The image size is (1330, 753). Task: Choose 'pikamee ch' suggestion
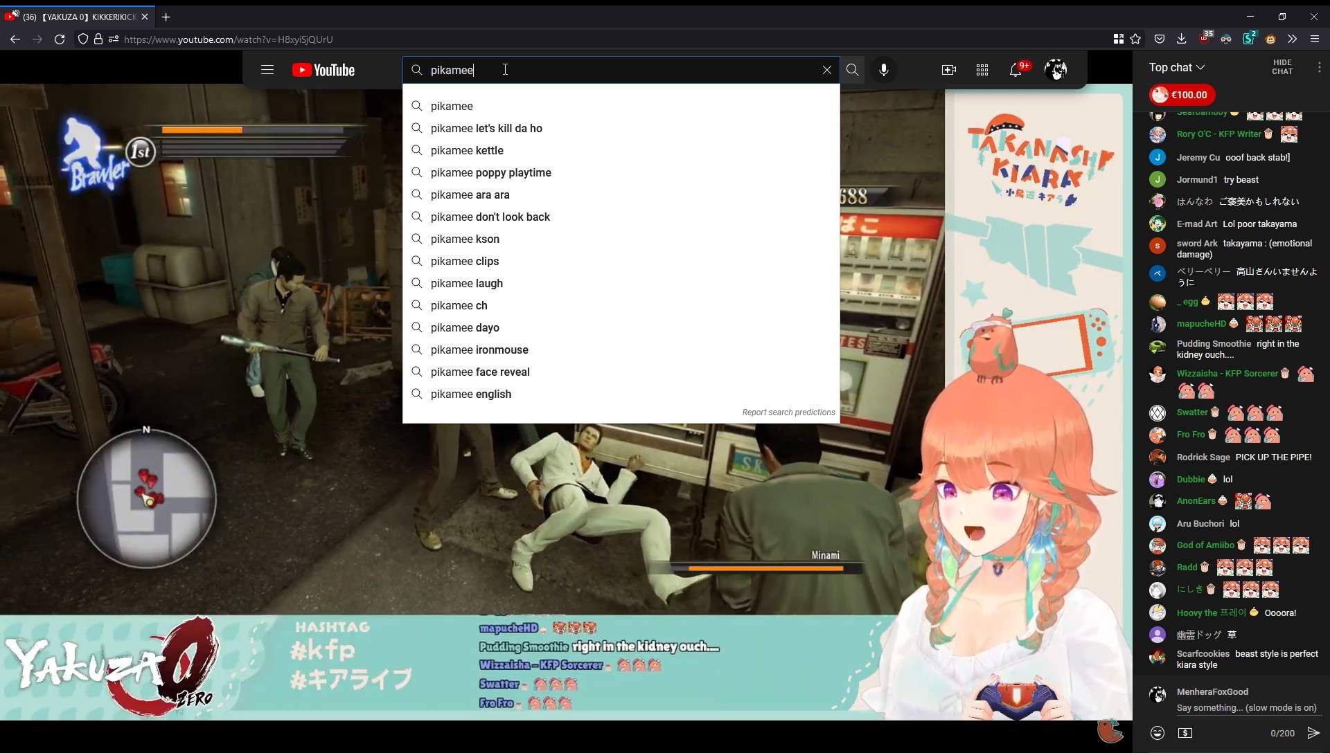pyautogui.click(x=621, y=305)
